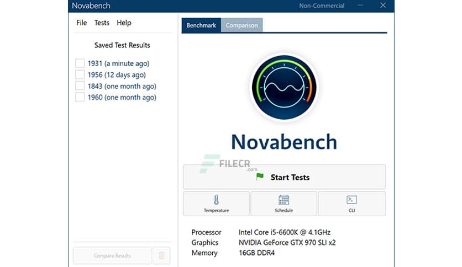462x267 pixels.
Task: Click the large Novabench title text
Action: [x=284, y=142]
